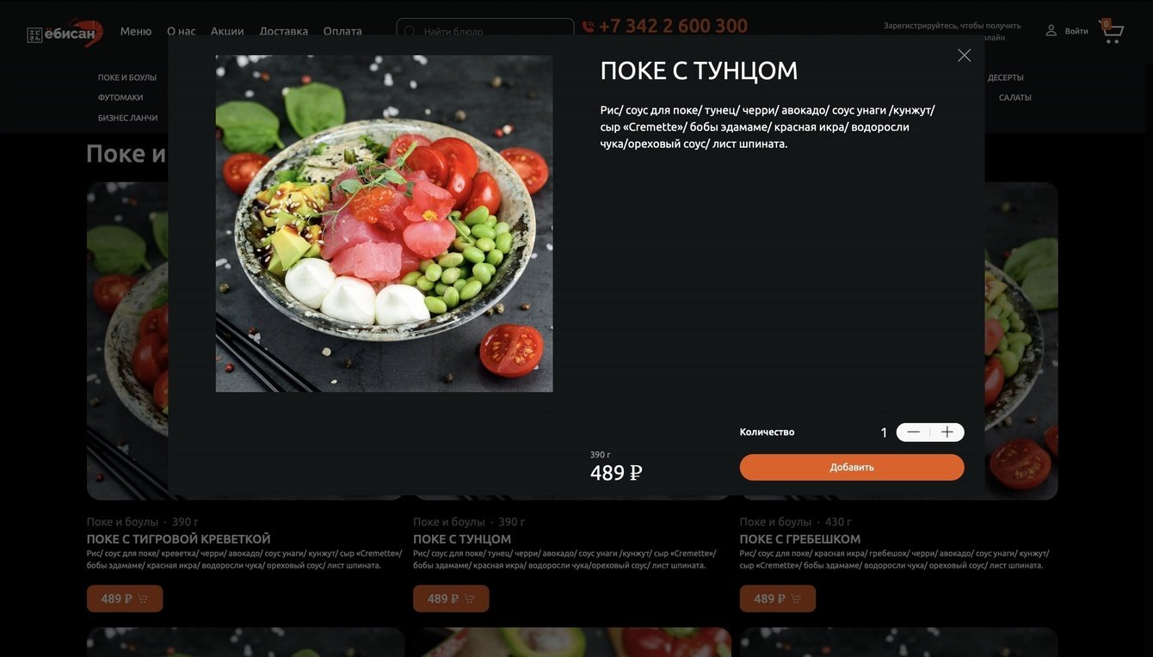Go to Акции section
Screen dimensions: 1153x657
click(x=227, y=31)
